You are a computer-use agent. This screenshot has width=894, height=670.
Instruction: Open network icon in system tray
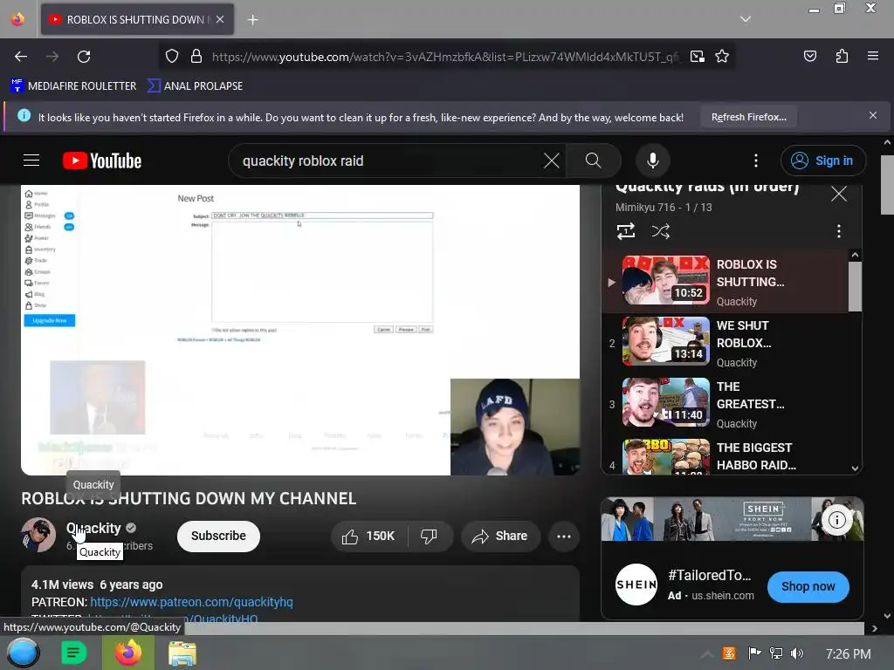tap(775, 653)
